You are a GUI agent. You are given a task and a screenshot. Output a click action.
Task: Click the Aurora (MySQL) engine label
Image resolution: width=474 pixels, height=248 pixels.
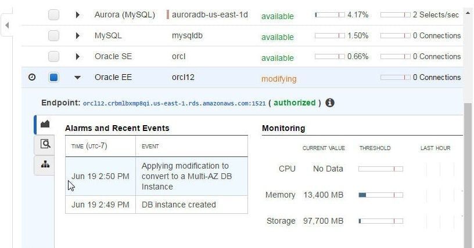(125, 15)
